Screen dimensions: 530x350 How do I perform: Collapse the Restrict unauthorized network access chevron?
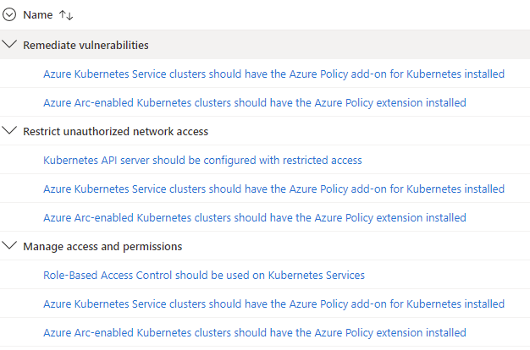9,130
